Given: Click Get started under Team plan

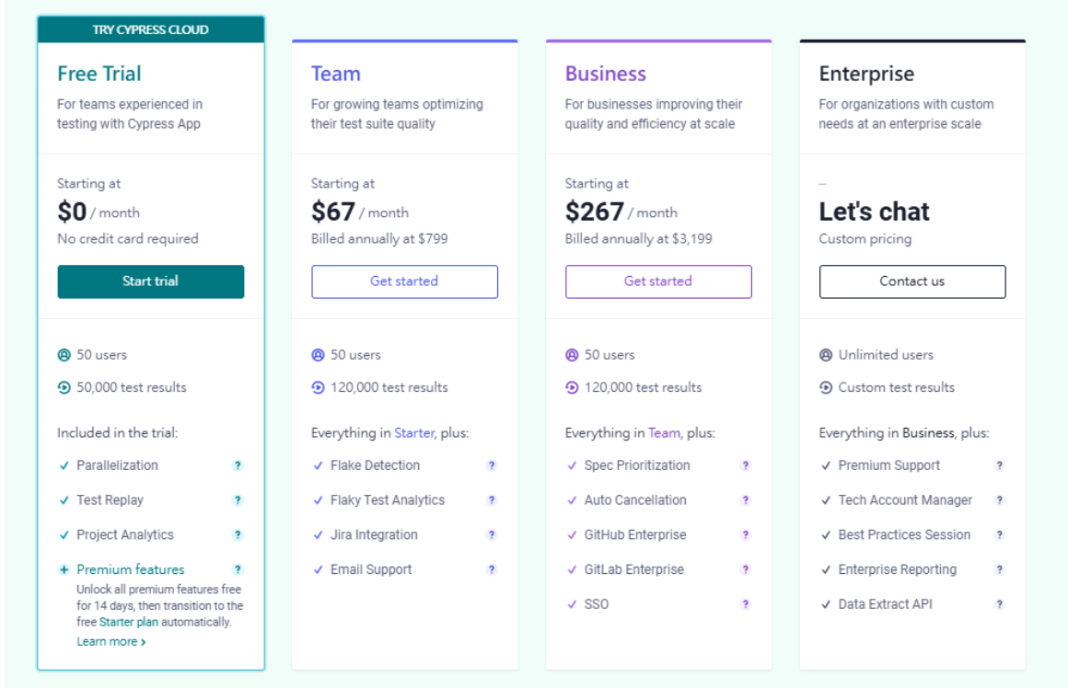Looking at the screenshot, I should (x=404, y=281).
